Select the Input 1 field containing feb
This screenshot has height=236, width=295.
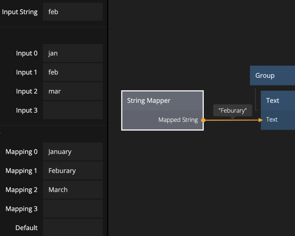[73, 72]
